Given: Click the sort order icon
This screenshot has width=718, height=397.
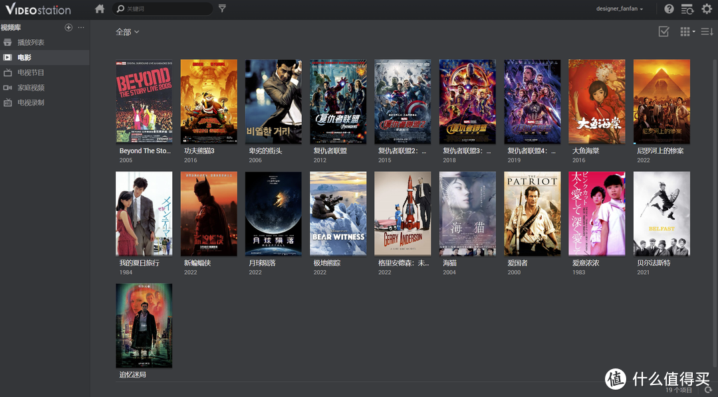Looking at the screenshot, I should pyautogui.click(x=707, y=32).
